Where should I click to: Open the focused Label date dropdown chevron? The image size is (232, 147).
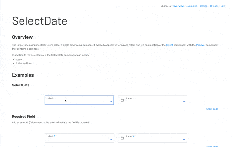111,102
